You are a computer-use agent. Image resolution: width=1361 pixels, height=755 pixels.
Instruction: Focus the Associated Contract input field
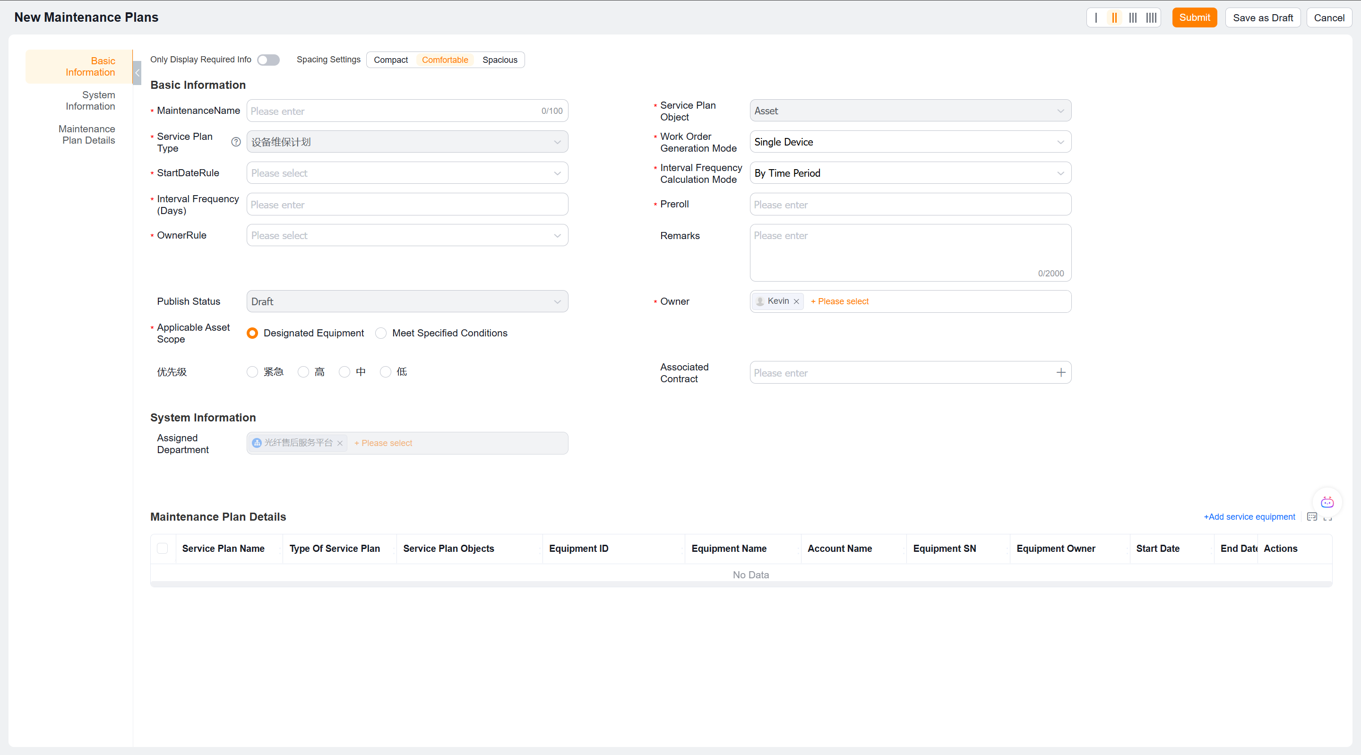[x=910, y=372]
